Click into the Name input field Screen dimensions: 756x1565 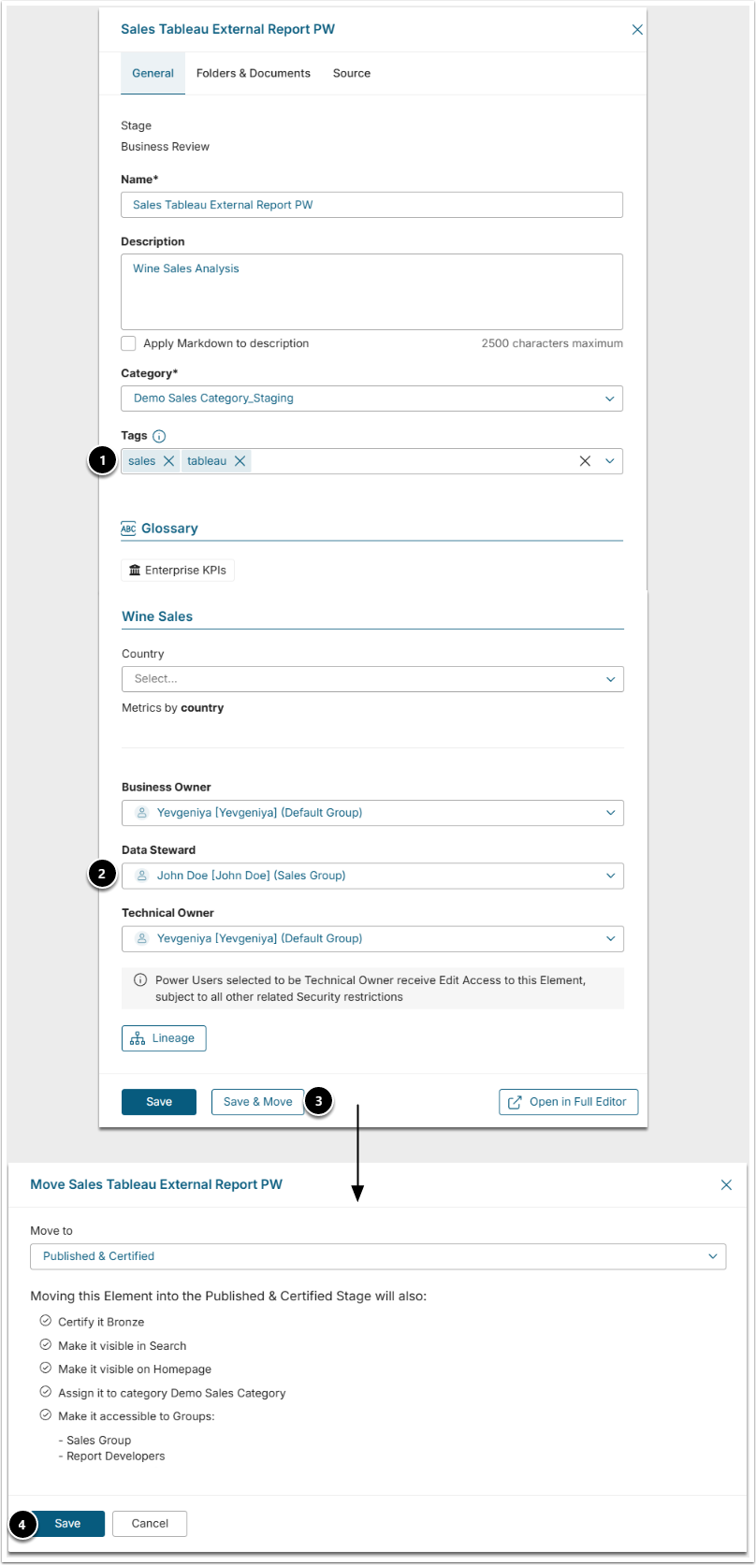tap(371, 205)
